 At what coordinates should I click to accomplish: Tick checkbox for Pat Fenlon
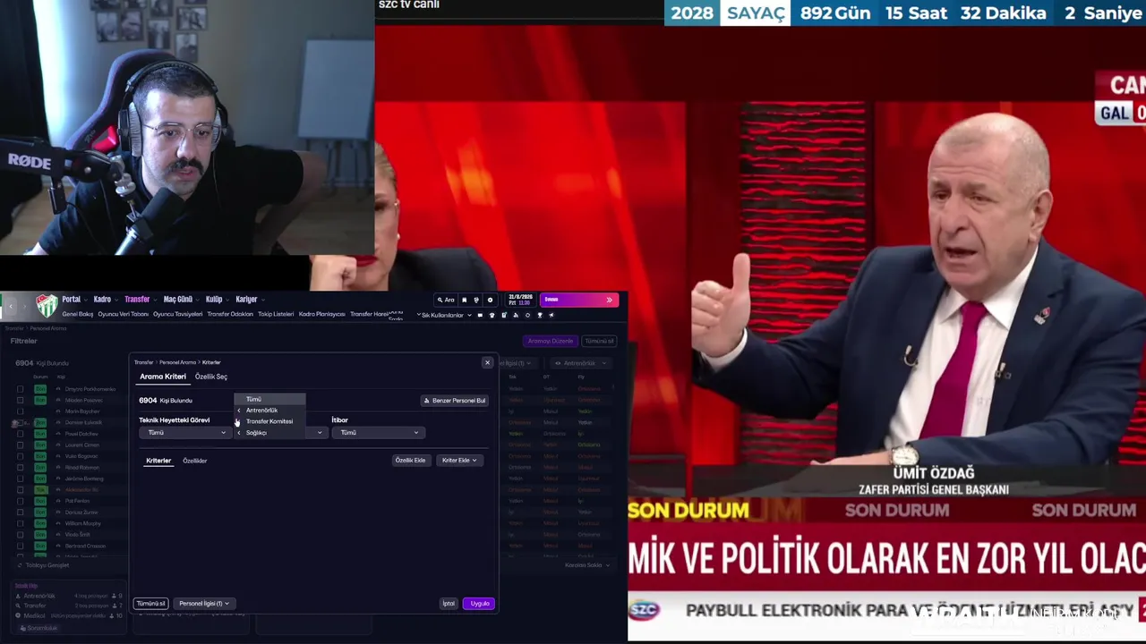[x=20, y=501]
